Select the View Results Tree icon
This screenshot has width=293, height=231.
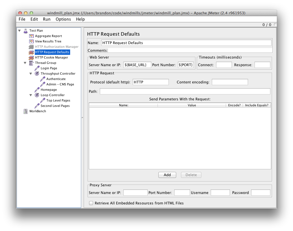[x=31, y=41]
